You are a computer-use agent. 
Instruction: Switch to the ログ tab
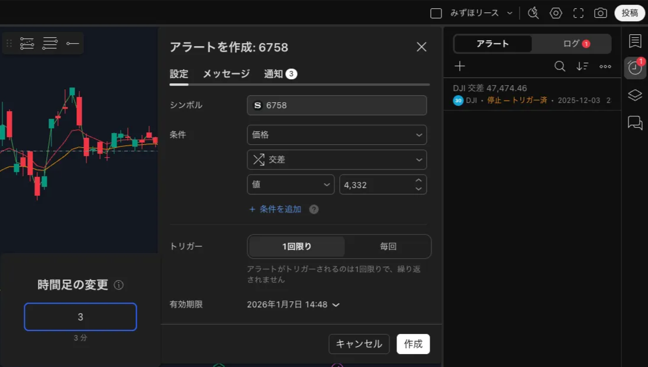571,44
